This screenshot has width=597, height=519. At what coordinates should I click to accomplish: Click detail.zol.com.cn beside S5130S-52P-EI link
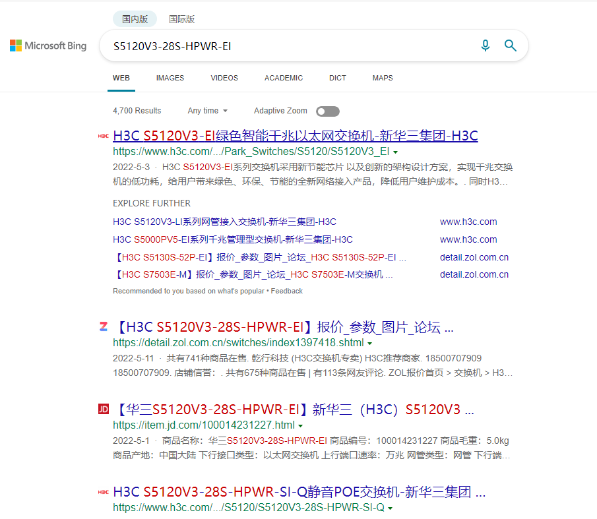pyautogui.click(x=474, y=257)
